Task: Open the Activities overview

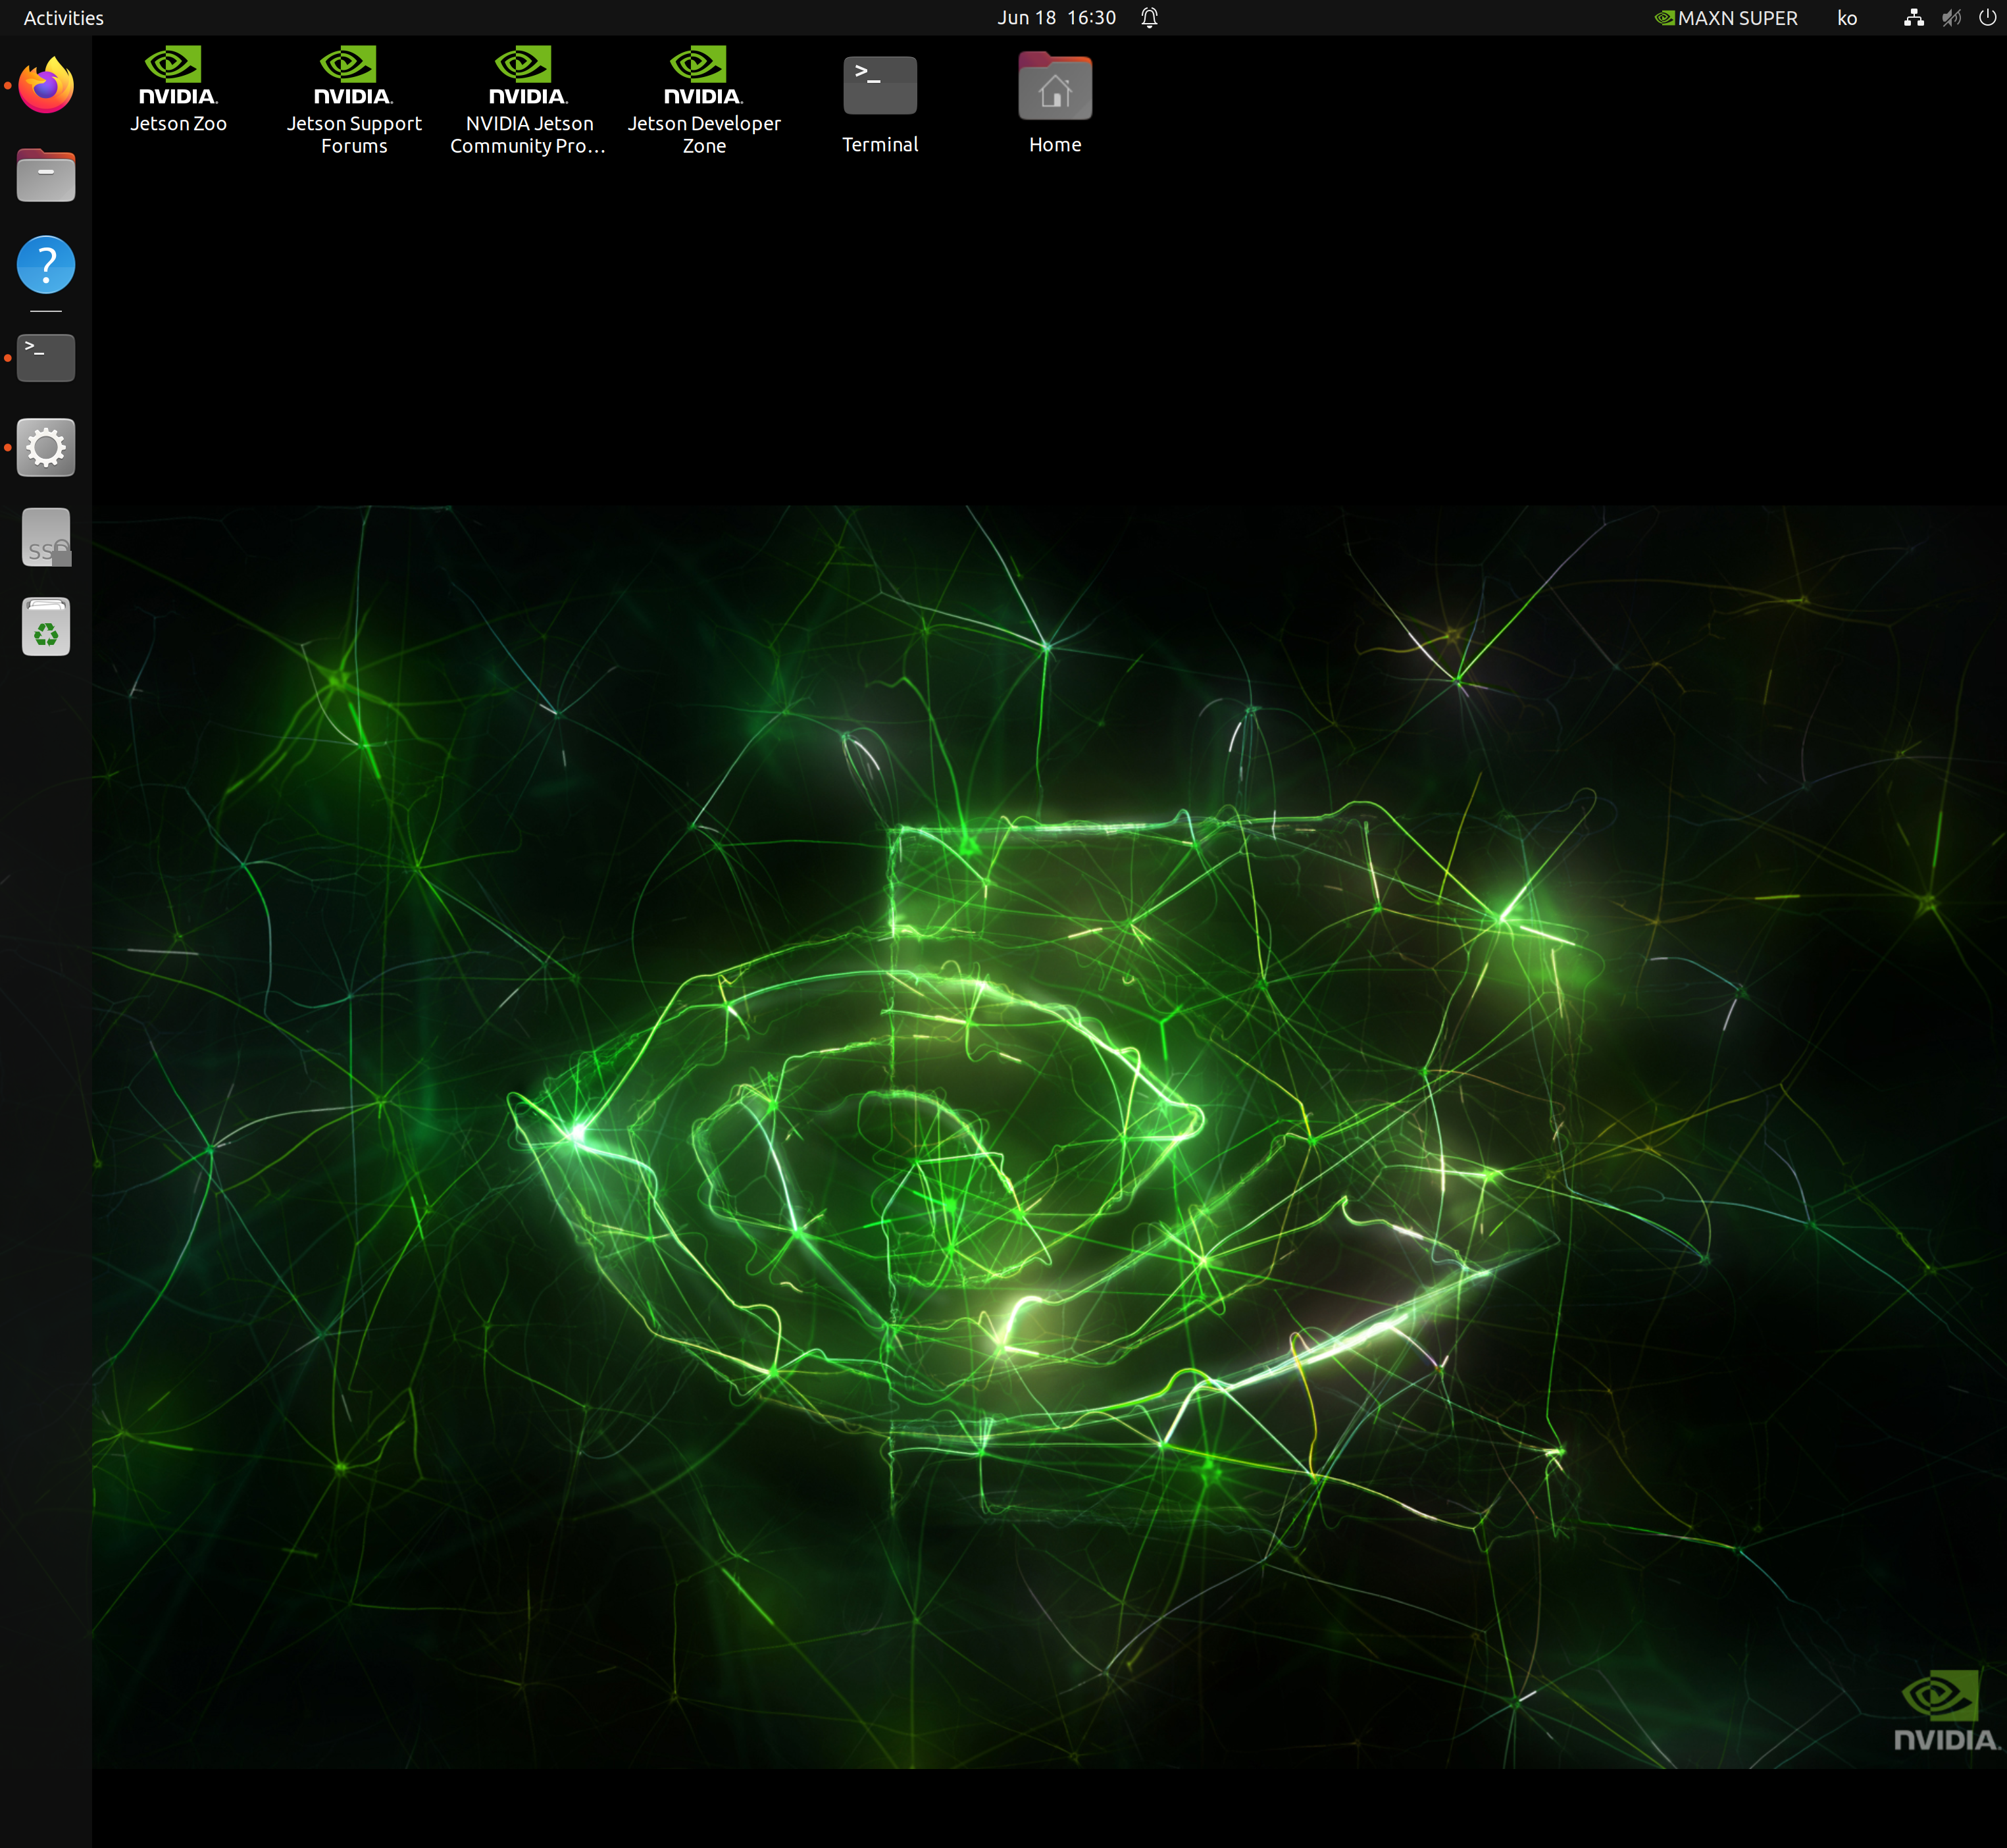Action: tap(64, 18)
